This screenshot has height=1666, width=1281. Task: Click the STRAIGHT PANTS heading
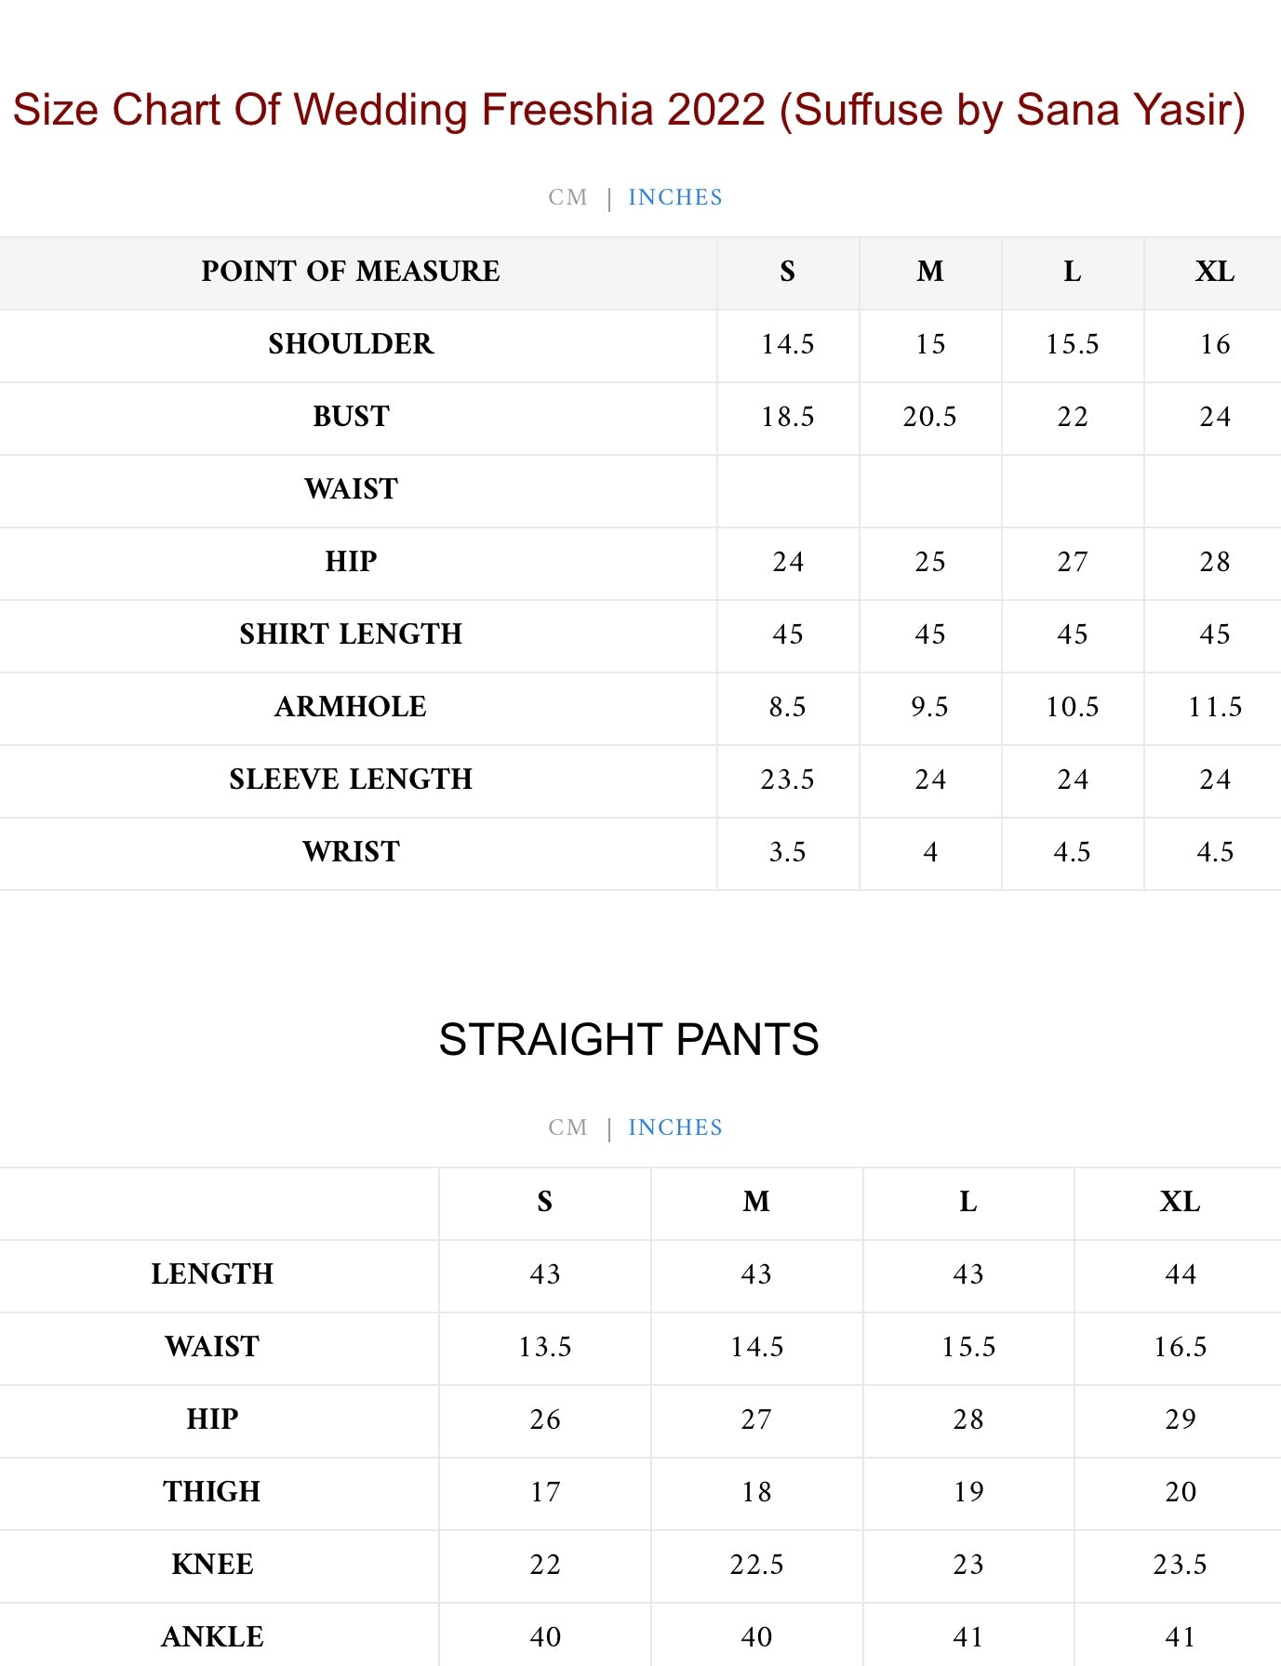tap(629, 1039)
